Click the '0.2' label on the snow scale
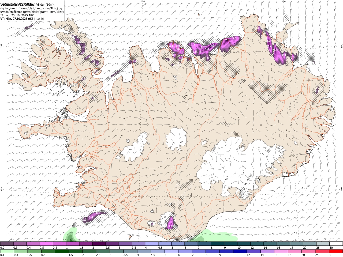343x257 pixels. click(2, 248)
